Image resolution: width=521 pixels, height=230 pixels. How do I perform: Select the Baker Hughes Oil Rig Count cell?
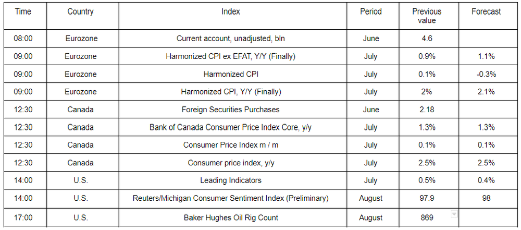pos(231,217)
